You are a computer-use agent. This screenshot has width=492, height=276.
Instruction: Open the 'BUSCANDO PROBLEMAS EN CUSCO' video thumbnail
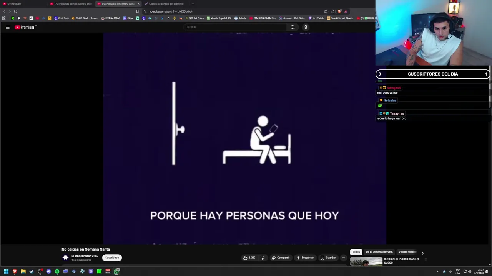click(366, 261)
